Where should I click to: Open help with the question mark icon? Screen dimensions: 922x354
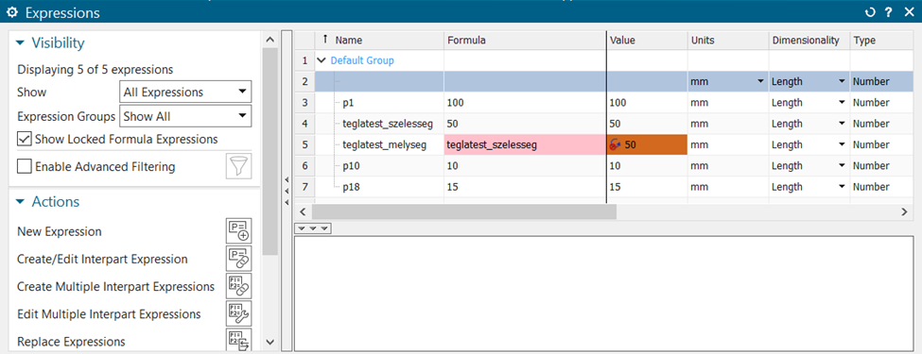point(890,12)
